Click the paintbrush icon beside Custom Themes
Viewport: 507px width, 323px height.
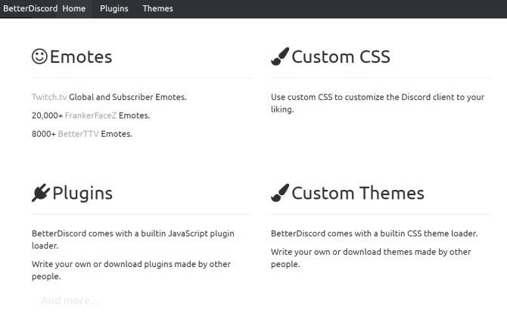point(280,193)
